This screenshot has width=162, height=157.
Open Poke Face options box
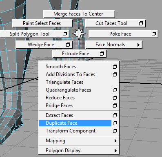click(154, 34)
